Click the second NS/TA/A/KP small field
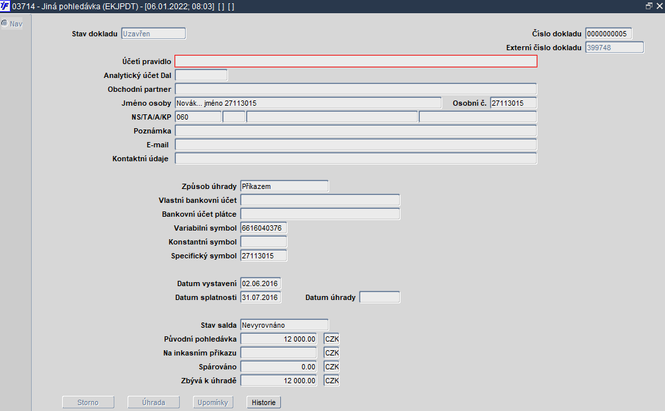Screen dimensions: 665x411 pos(234,117)
